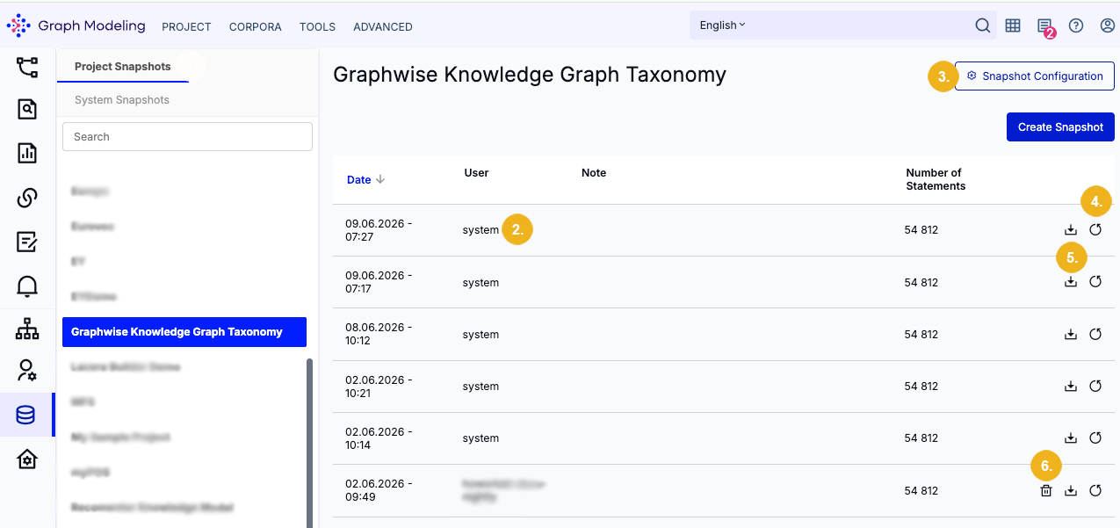
Task: Click the Snapshot Configuration button
Action: tap(1035, 76)
